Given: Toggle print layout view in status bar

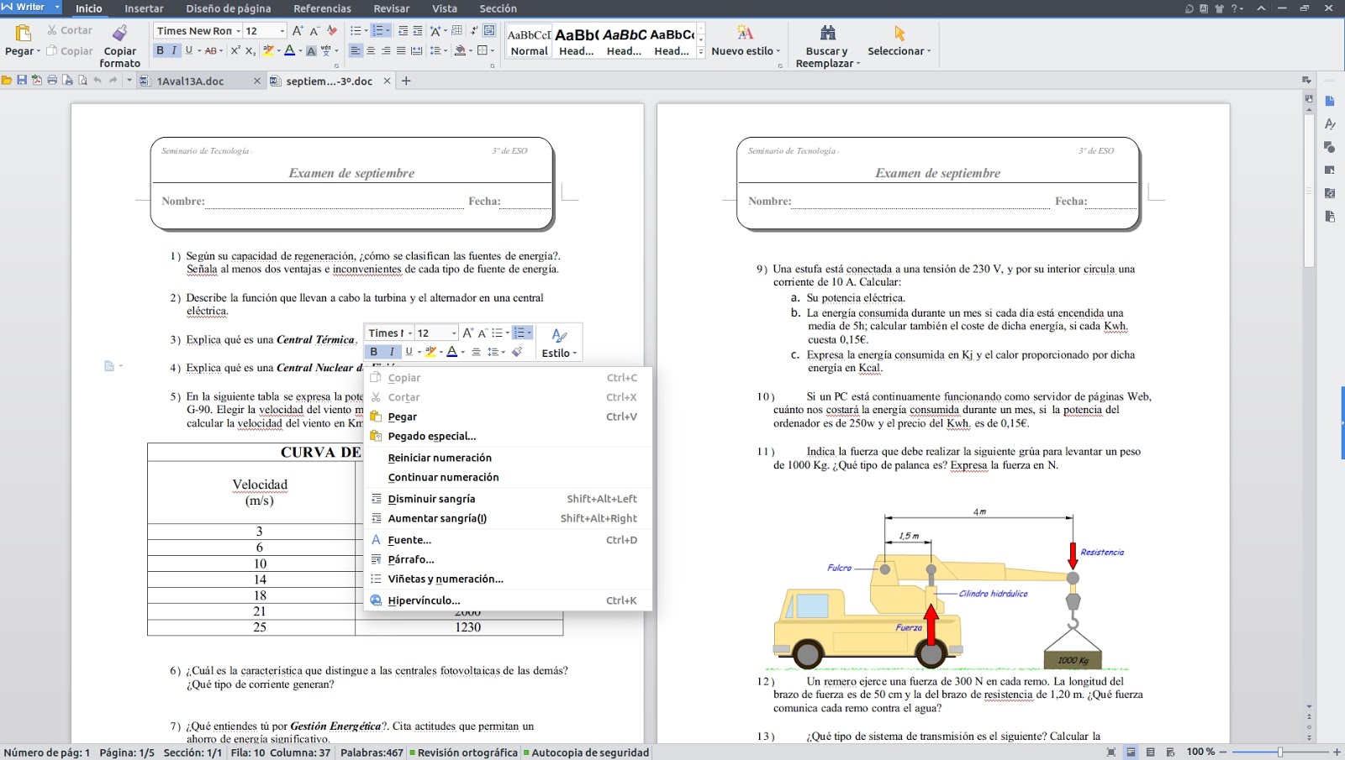Looking at the screenshot, I should [x=1131, y=752].
